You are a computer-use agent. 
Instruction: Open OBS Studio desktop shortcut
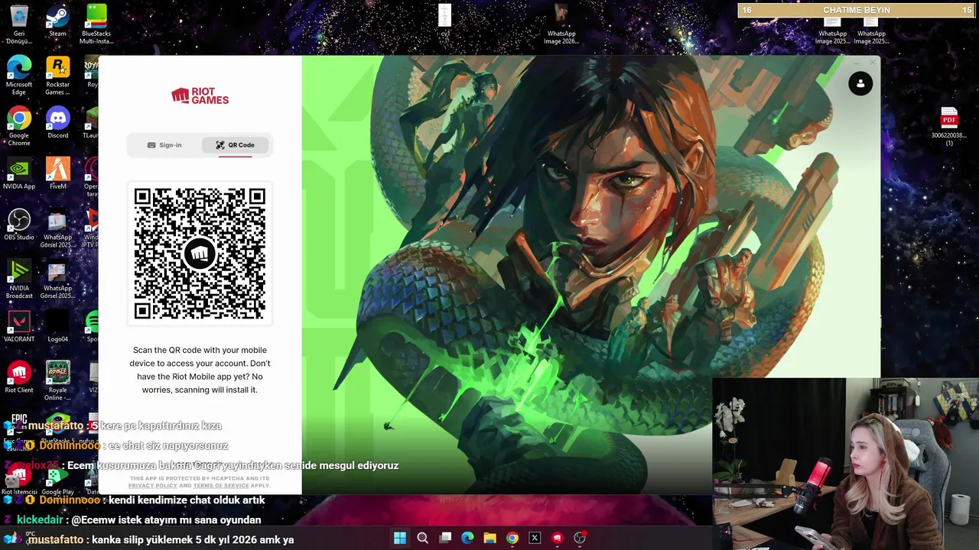point(19,225)
